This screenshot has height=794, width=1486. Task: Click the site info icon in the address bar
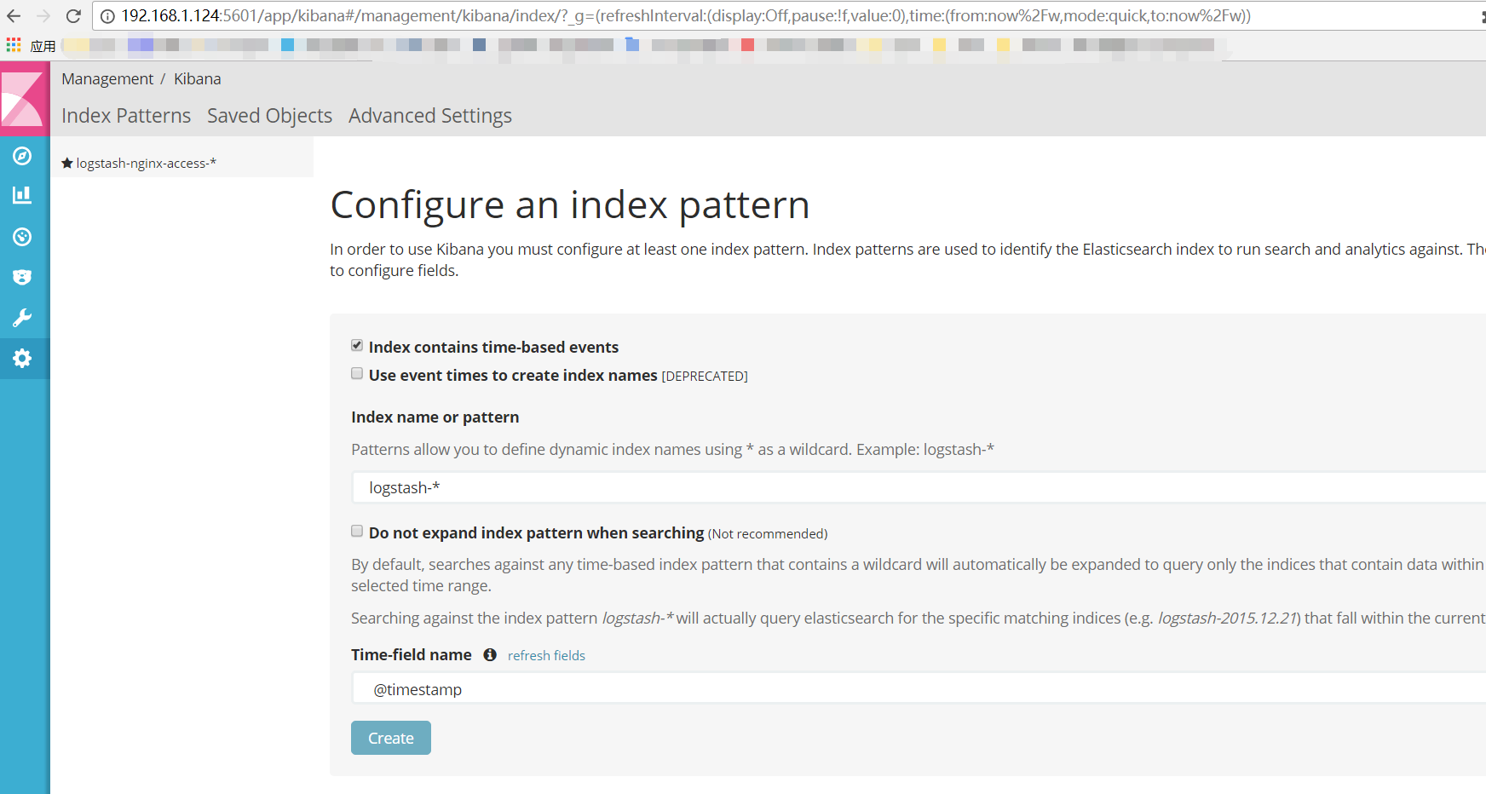107,16
